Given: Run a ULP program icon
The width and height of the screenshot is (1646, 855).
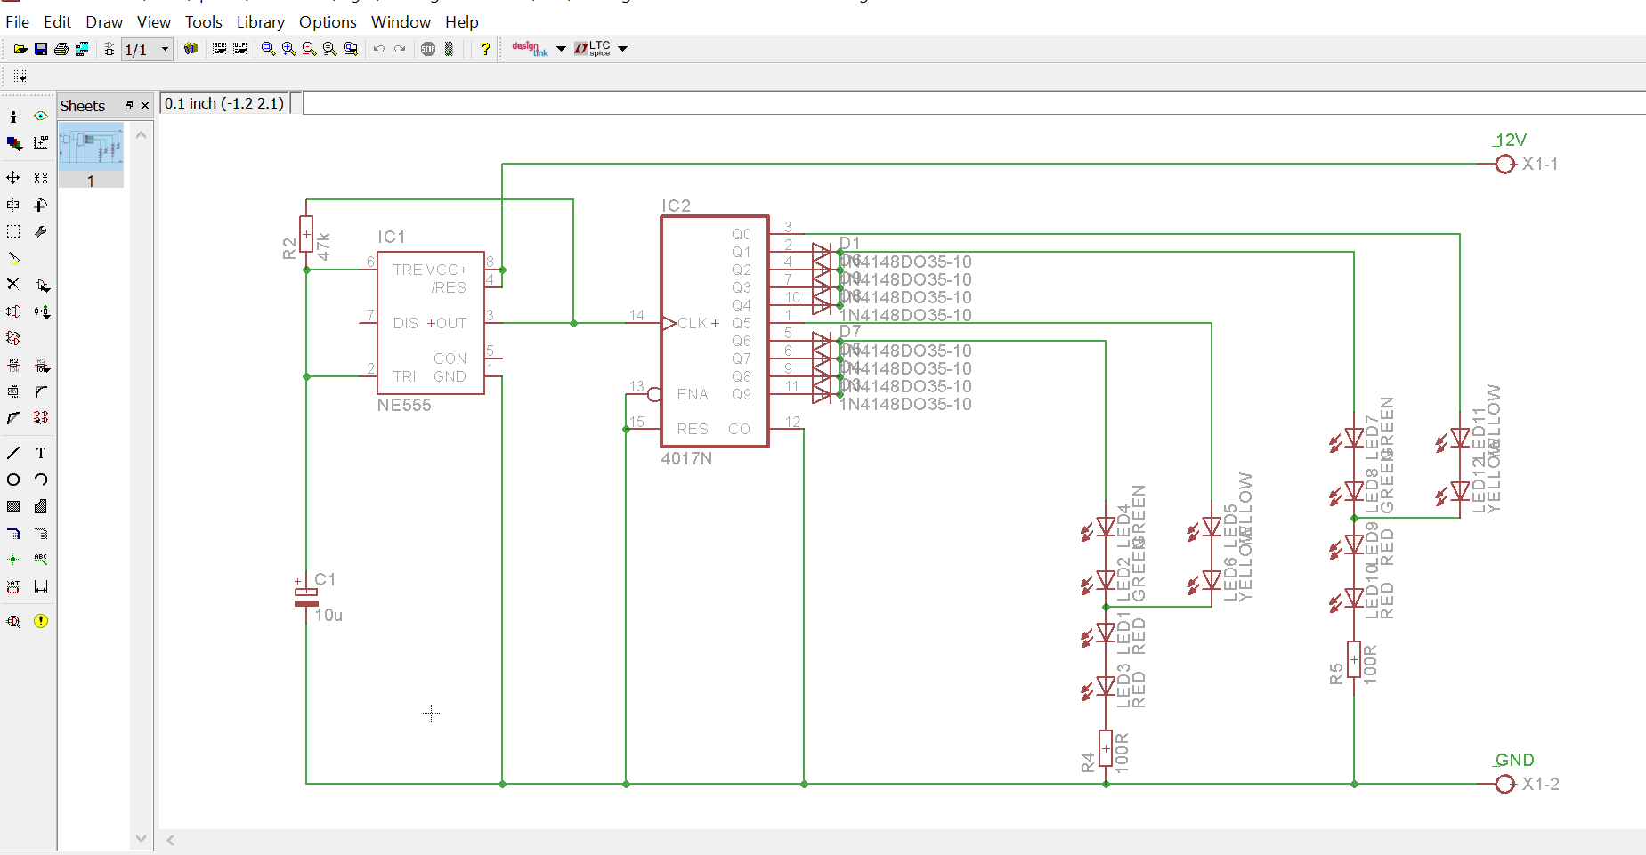Looking at the screenshot, I should (240, 50).
